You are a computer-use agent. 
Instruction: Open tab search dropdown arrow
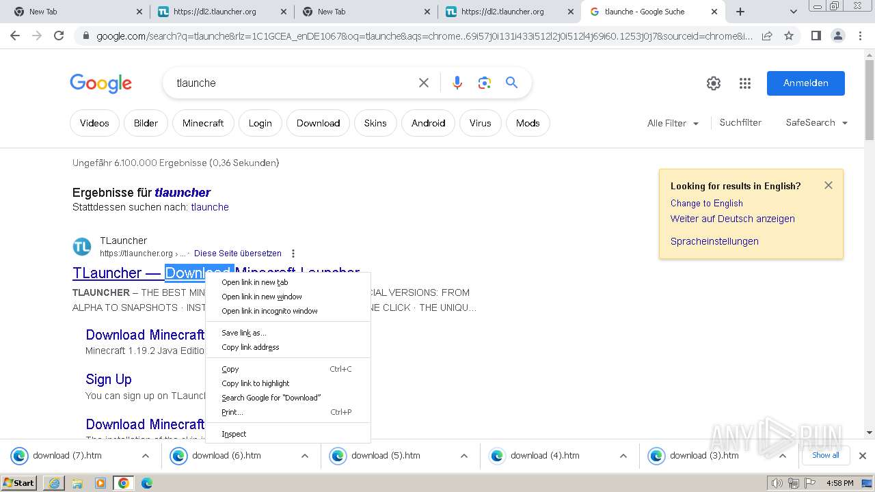click(793, 12)
